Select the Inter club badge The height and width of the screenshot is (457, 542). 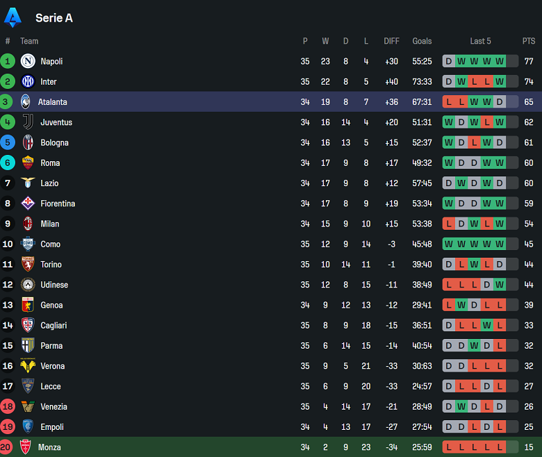28,81
